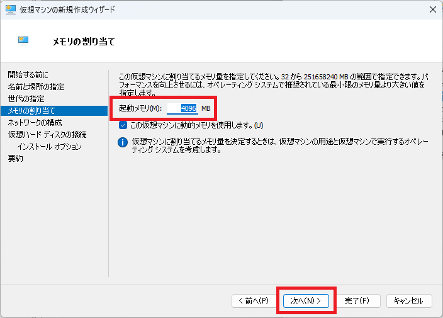The height and width of the screenshot is (318, 443).
Task: Go to the 仮想ハード ディスクの接続 step
Action: coord(47,135)
